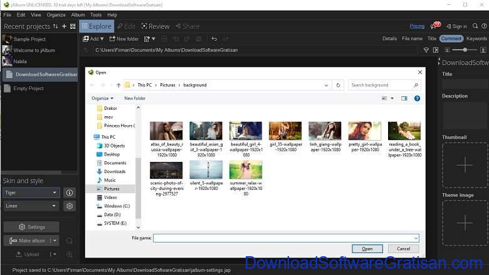
Task: Change view icon in Open dialog
Action: pos(384,99)
